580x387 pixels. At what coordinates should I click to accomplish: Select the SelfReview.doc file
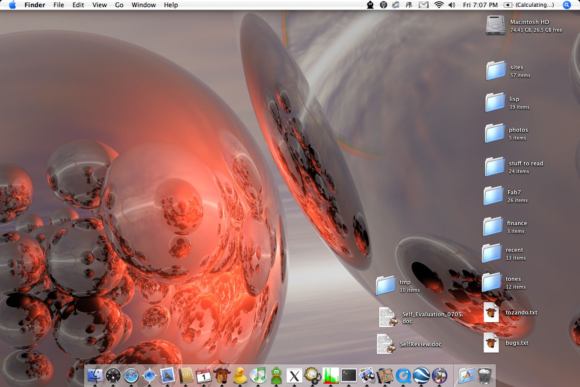387,344
